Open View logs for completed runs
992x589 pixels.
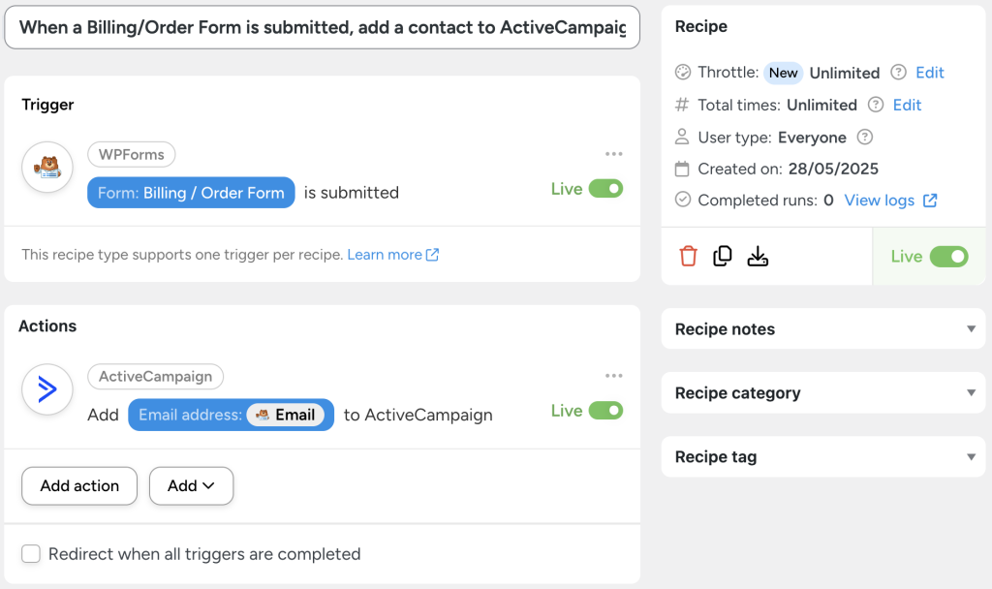(880, 200)
